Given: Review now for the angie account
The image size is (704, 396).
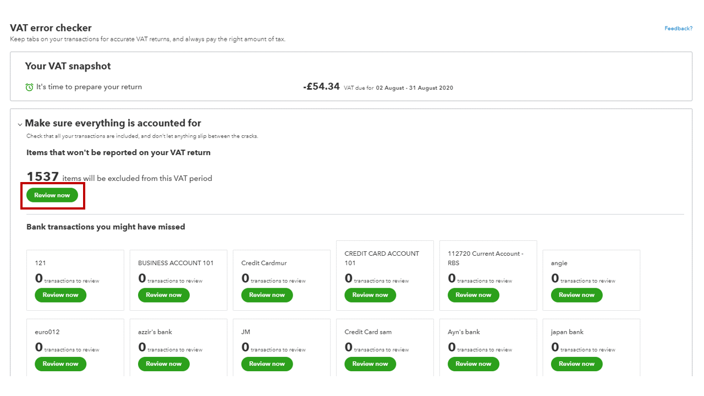Looking at the screenshot, I should [x=576, y=295].
